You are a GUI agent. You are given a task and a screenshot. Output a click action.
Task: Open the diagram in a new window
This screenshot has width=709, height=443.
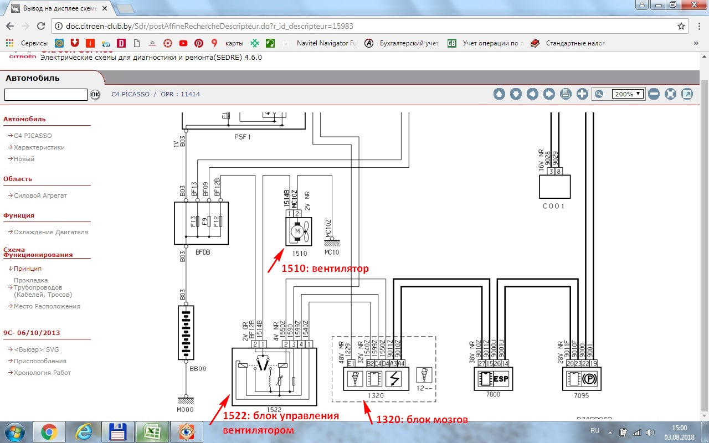pyautogui.click(x=687, y=94)
